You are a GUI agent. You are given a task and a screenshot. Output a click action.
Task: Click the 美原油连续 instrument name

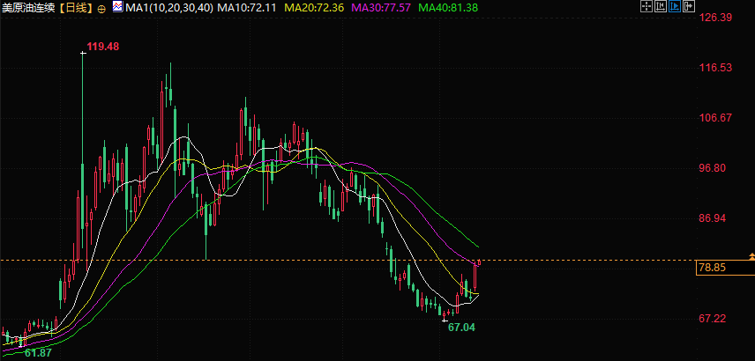[x=30, y=8]
